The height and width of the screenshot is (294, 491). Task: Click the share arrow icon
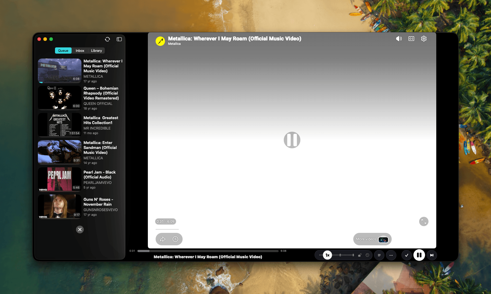163,239
